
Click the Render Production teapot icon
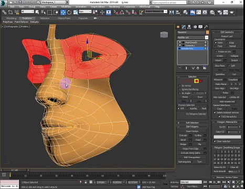(232, 12)
